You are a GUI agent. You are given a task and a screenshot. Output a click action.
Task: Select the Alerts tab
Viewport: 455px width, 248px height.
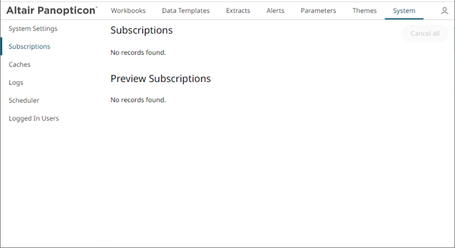275,11
